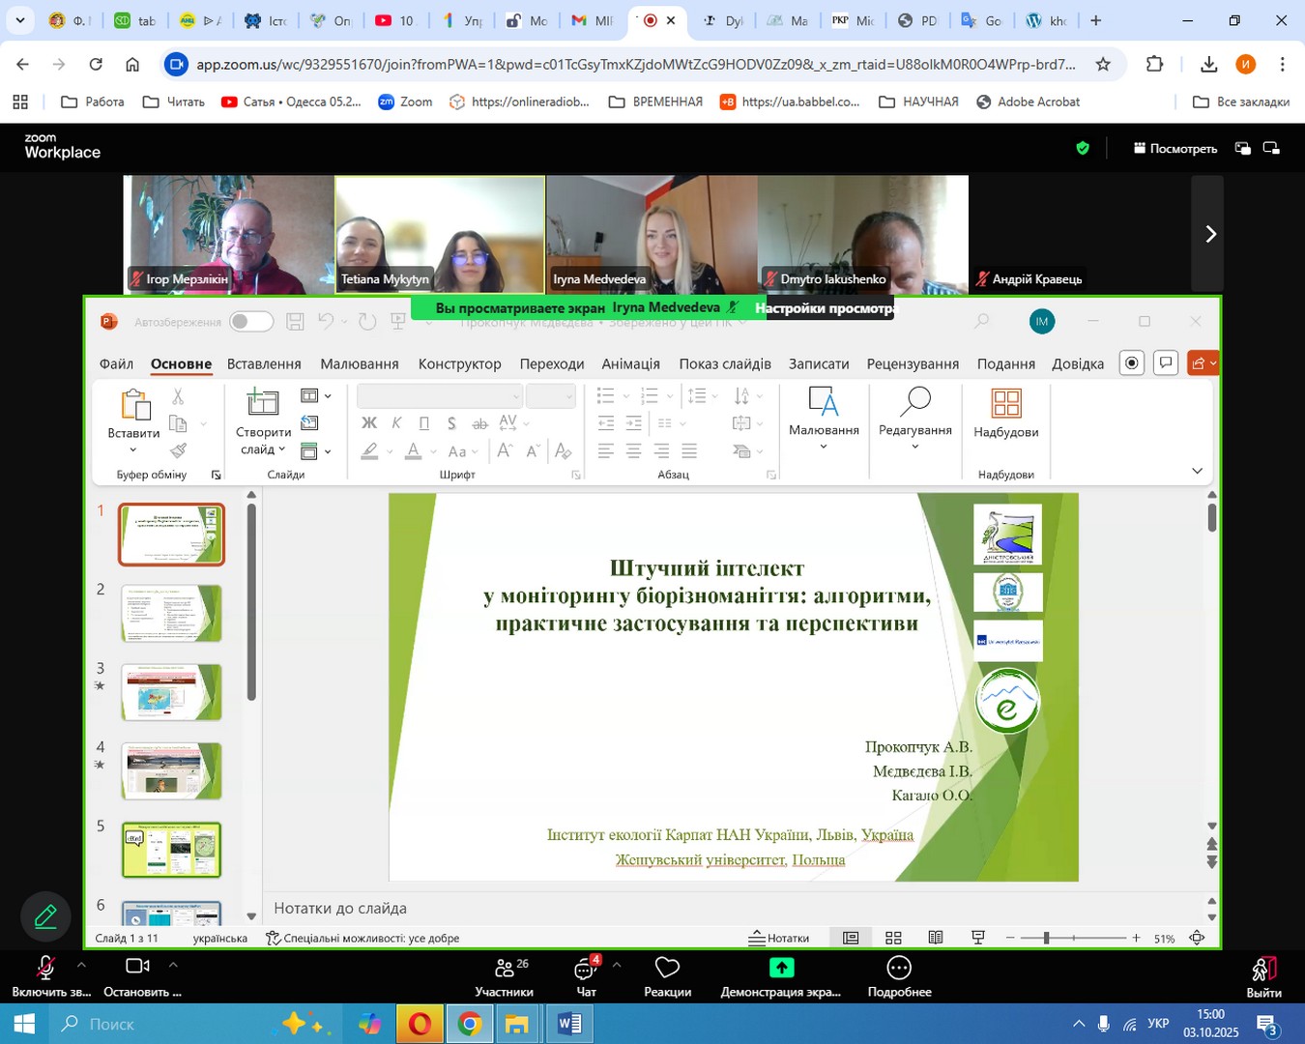This screenshot has height=1044, width=1305.
Task: Expand video options arrow next to camera
Action: [x=173, y=965]
